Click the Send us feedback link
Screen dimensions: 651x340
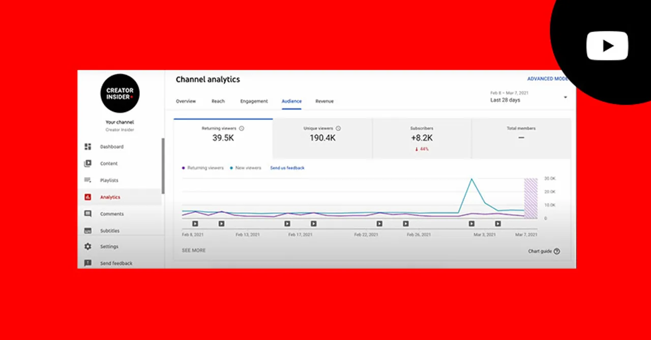click(287, 168)
